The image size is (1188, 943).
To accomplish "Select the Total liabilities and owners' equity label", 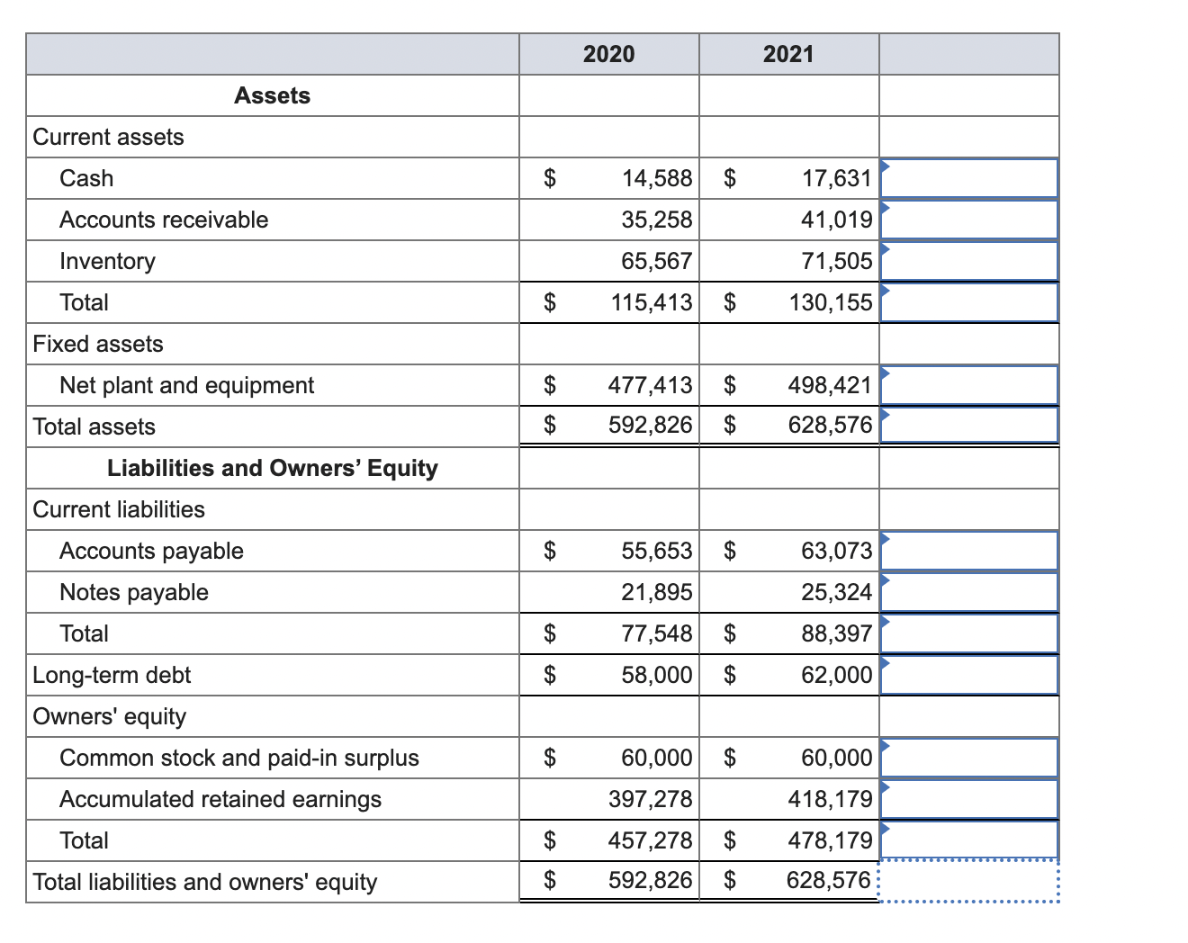I will (205, 882).
